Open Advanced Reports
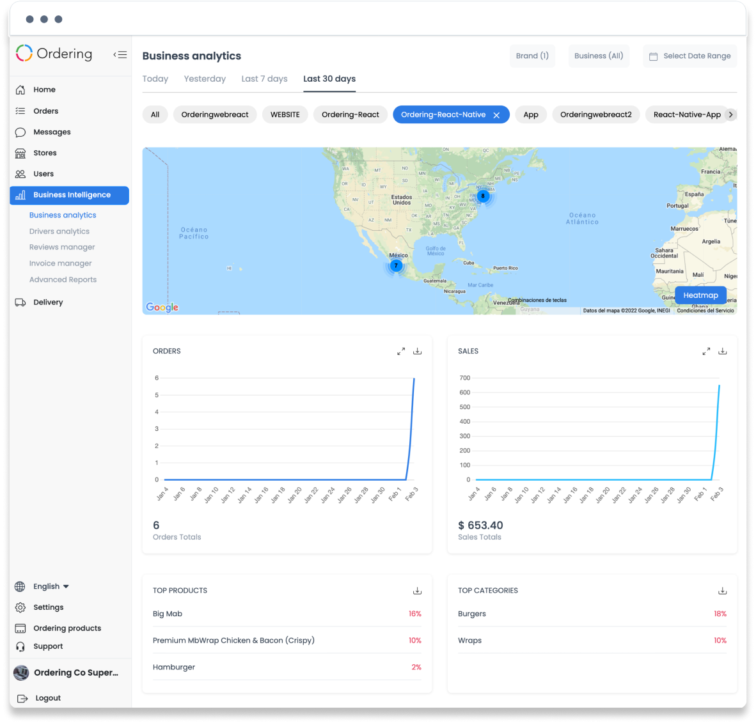Viewport: 756px width, 723px height. (x=63, y=279)
